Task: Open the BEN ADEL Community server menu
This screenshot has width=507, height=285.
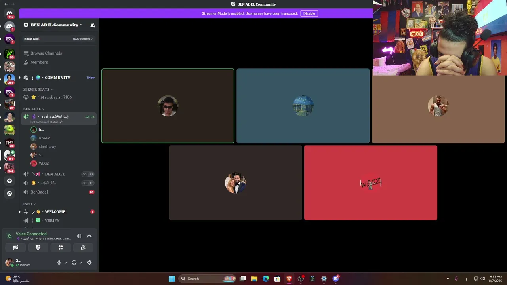Action: coord(56,25)
